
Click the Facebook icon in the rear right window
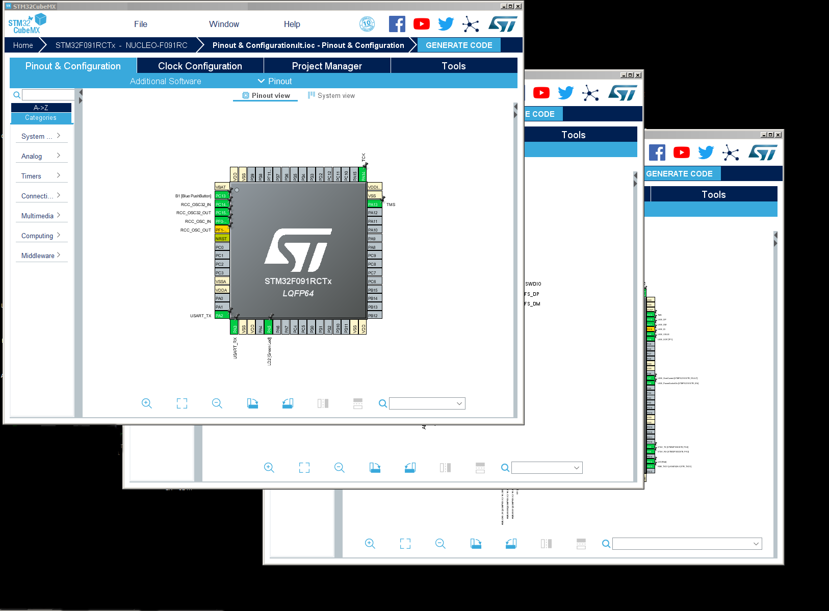(x=657, y=152)
